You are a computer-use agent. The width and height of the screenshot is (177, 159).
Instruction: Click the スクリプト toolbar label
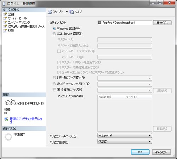pyautogui.click(x=58, y=12)
